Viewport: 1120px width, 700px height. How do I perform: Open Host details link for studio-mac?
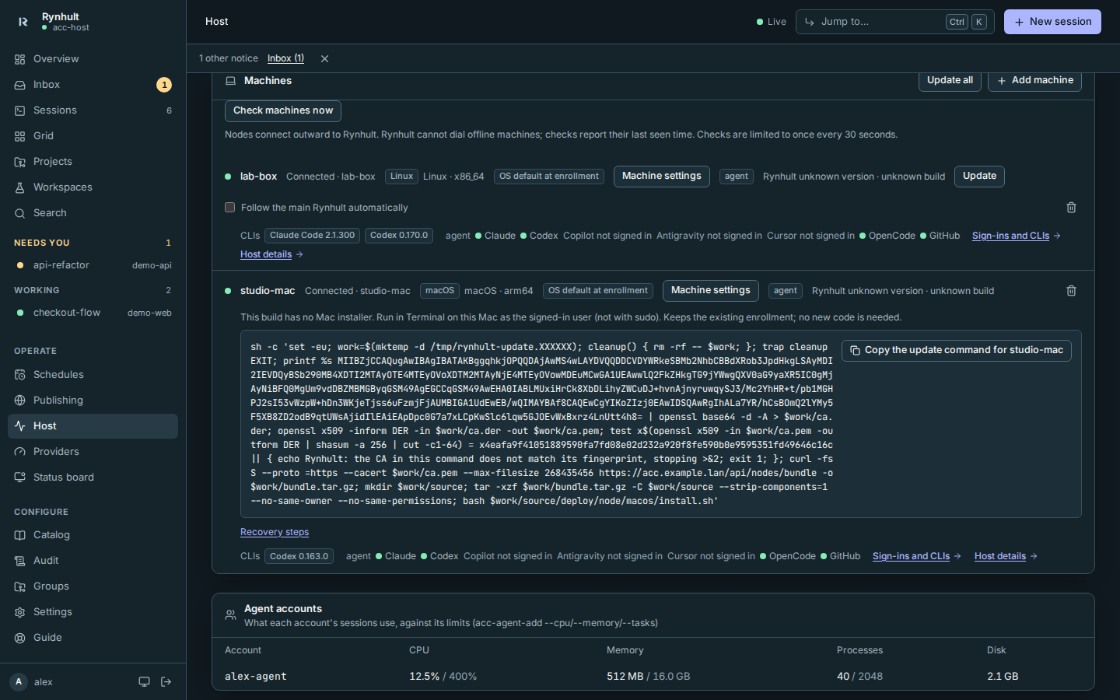click(x=1006, y=556)
